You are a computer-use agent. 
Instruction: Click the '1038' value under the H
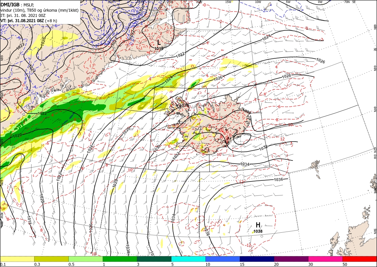pyautogui.click(x=258, y=231)
